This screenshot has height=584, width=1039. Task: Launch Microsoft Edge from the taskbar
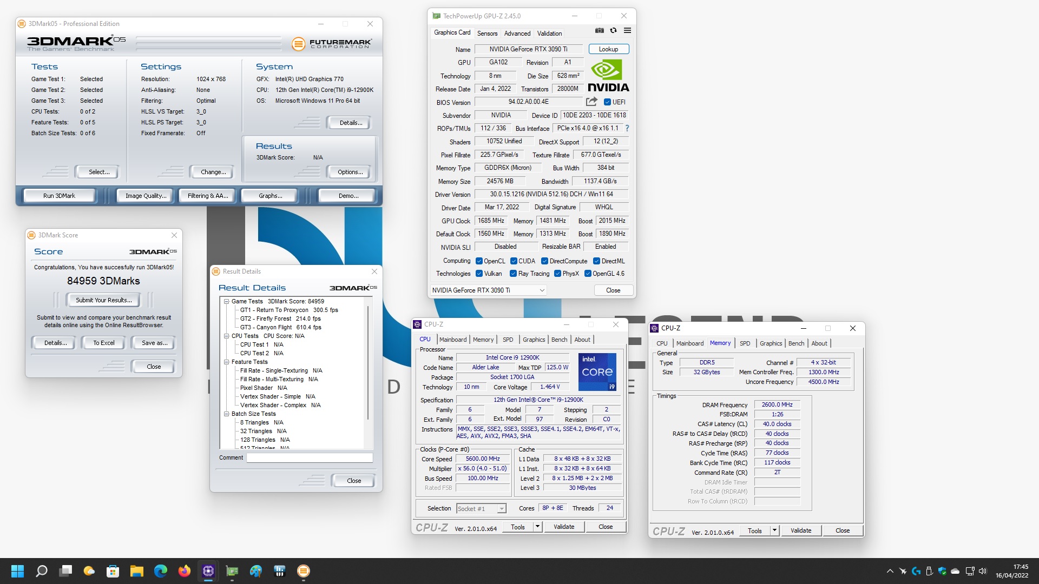pos(161,571)
